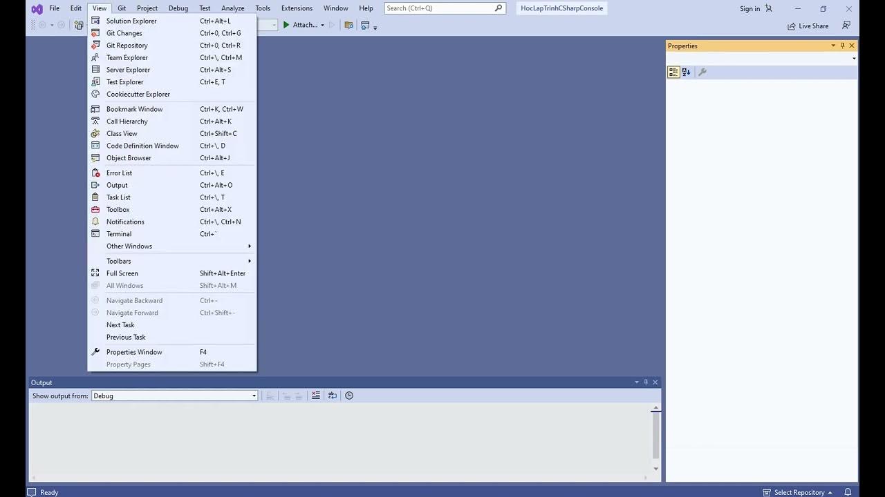Open Call Hierarchy entry

click(x=172, y=121)
